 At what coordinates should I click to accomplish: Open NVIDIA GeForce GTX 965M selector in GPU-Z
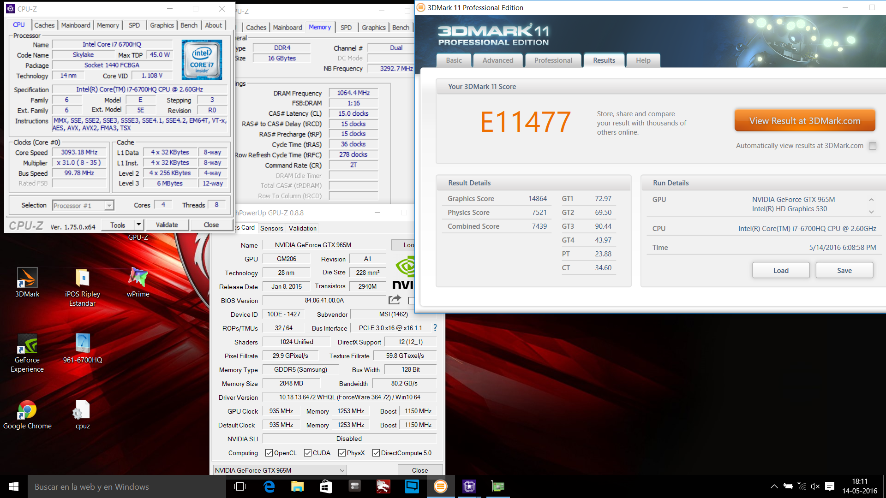coord(280,470)
